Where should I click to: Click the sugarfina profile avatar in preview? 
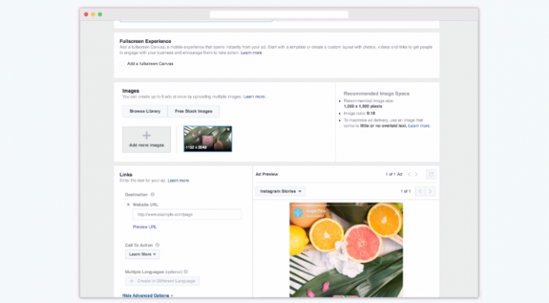[298, 212]
